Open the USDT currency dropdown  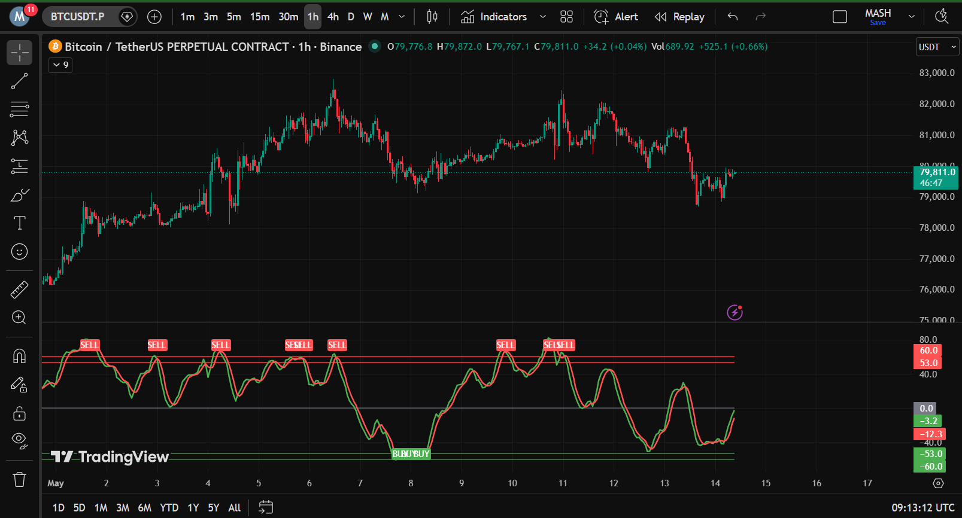click(x=937, y=47)
